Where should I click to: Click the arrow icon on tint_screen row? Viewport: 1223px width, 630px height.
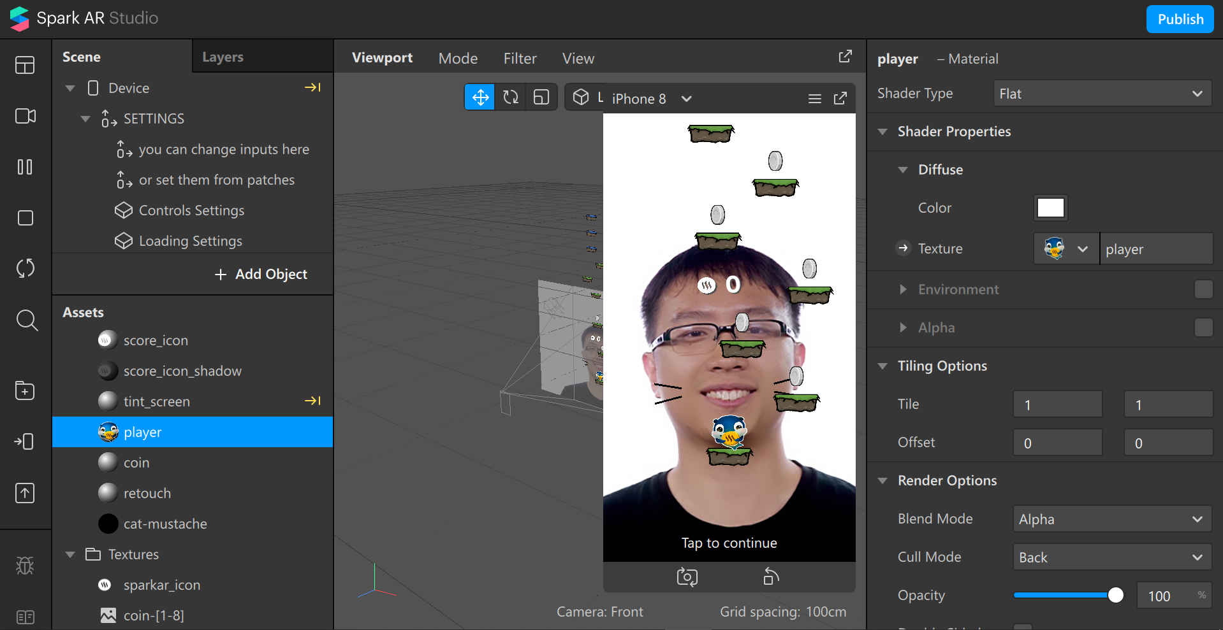tap(312, 401)
